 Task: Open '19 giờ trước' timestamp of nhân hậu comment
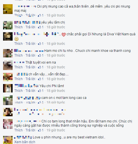click(x=56, y=130)
